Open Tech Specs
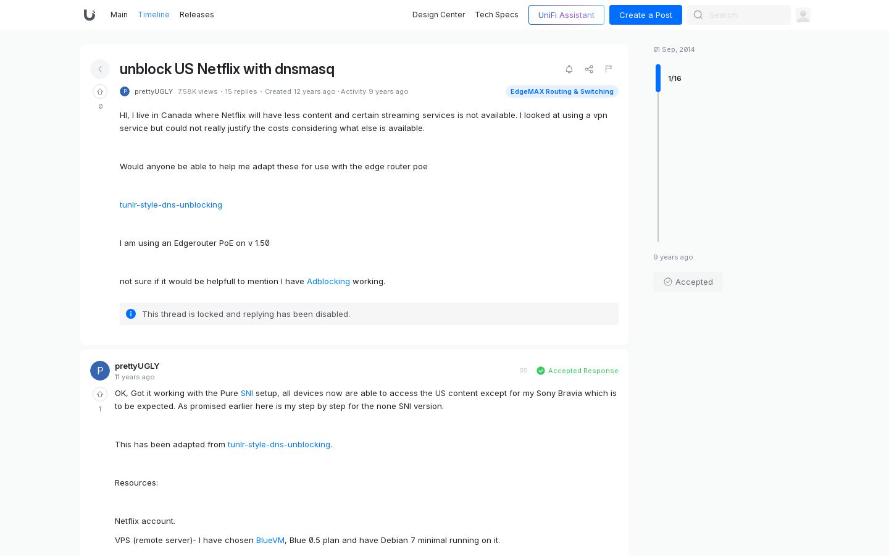 coord(496,15)
